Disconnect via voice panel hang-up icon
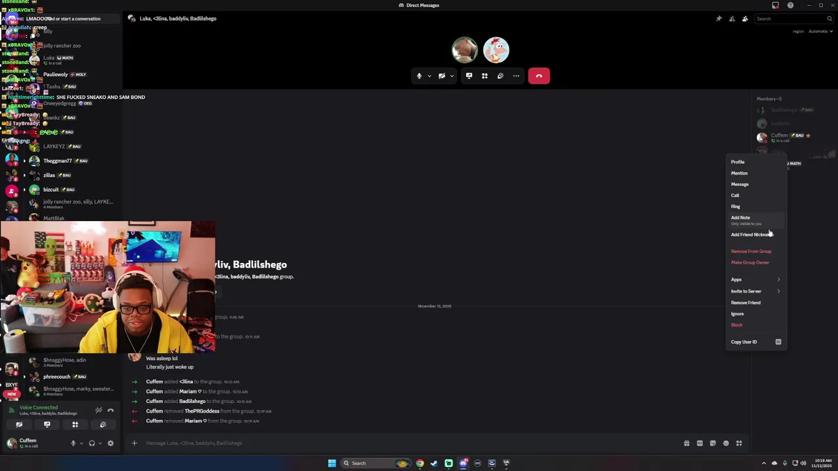Image resolution: width=838 pixels, height=471 pixels. point(111,410)
